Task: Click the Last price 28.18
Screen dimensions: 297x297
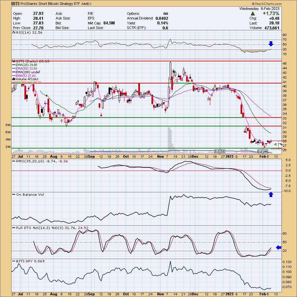Action: pyautogui.click(x=274, y=23)
